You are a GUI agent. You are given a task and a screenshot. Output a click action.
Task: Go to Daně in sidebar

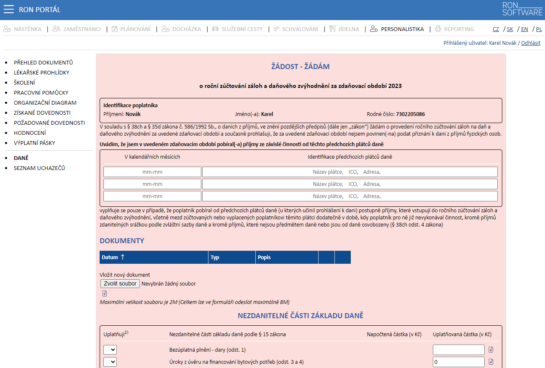pyautogui.click(x=21, y=158)
